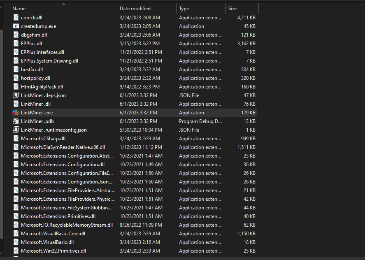Viewport: 365px width, 260px height.
Task: Select the Microsoft.Extensions.Primitives.dll file name
Action: click(58, 216)
